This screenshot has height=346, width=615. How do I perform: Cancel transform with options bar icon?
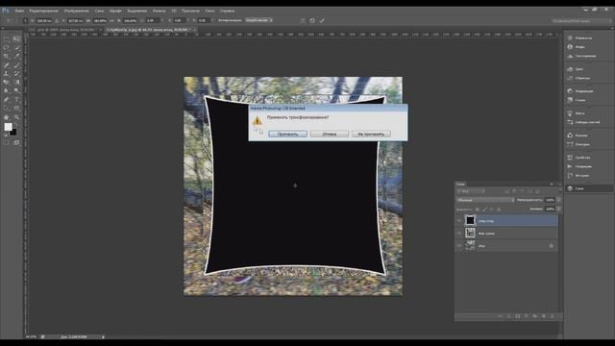(x=312, y=20)
